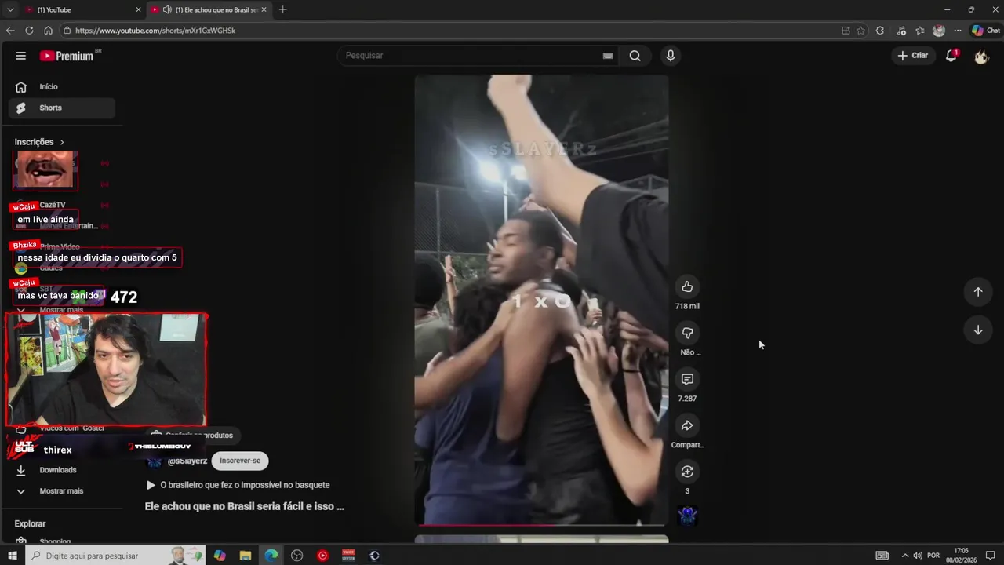Go to previous Short with up arrow

[978, 292]
